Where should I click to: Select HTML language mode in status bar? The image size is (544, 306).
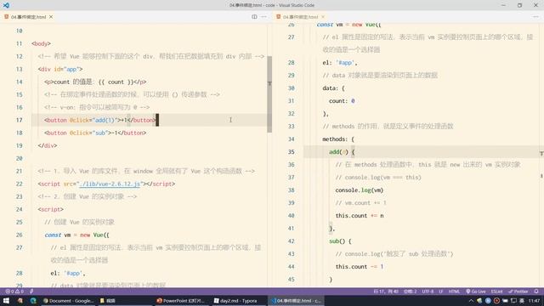tap(454, 292)
